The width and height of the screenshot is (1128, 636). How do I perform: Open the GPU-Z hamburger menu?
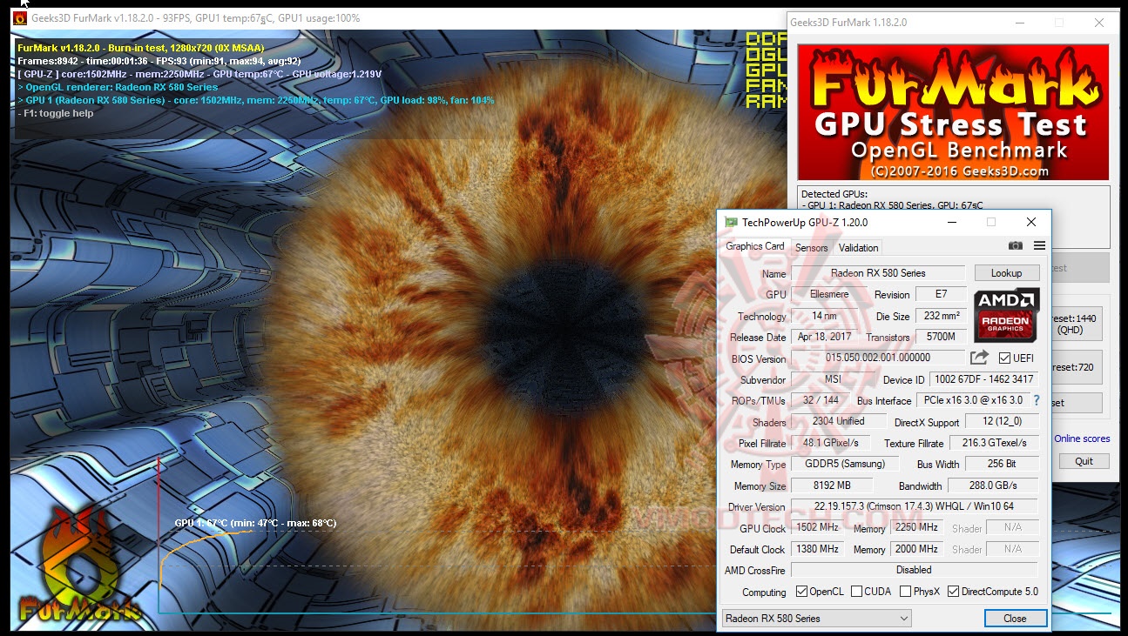pos(1039,246)
